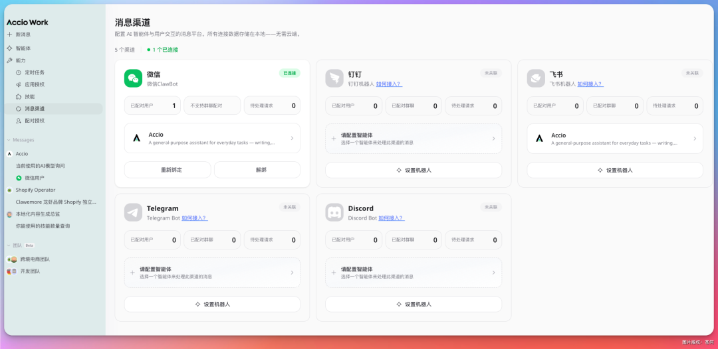Click the Shopify Operator avatar icon
This screenshot has width=718, height=349.
(9, 190)
